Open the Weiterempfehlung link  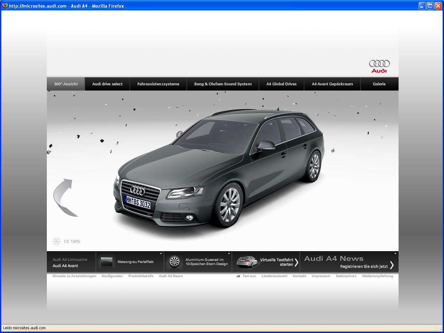(377, 276)
